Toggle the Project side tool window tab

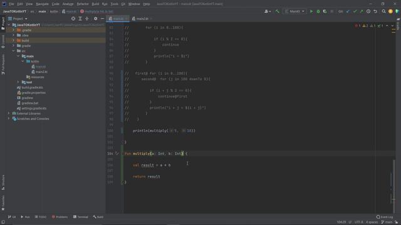pyautogui.click(x=3, y=23)
